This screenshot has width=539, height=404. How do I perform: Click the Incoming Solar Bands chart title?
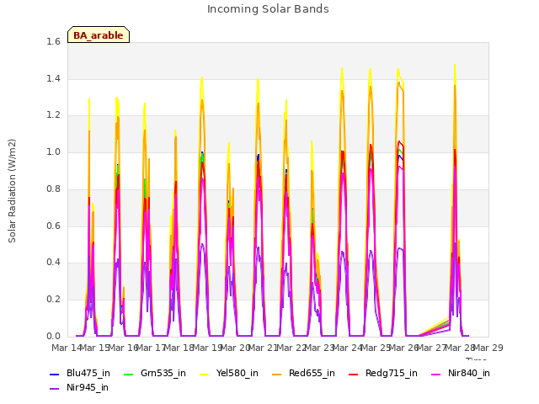[x=268, y=9]
